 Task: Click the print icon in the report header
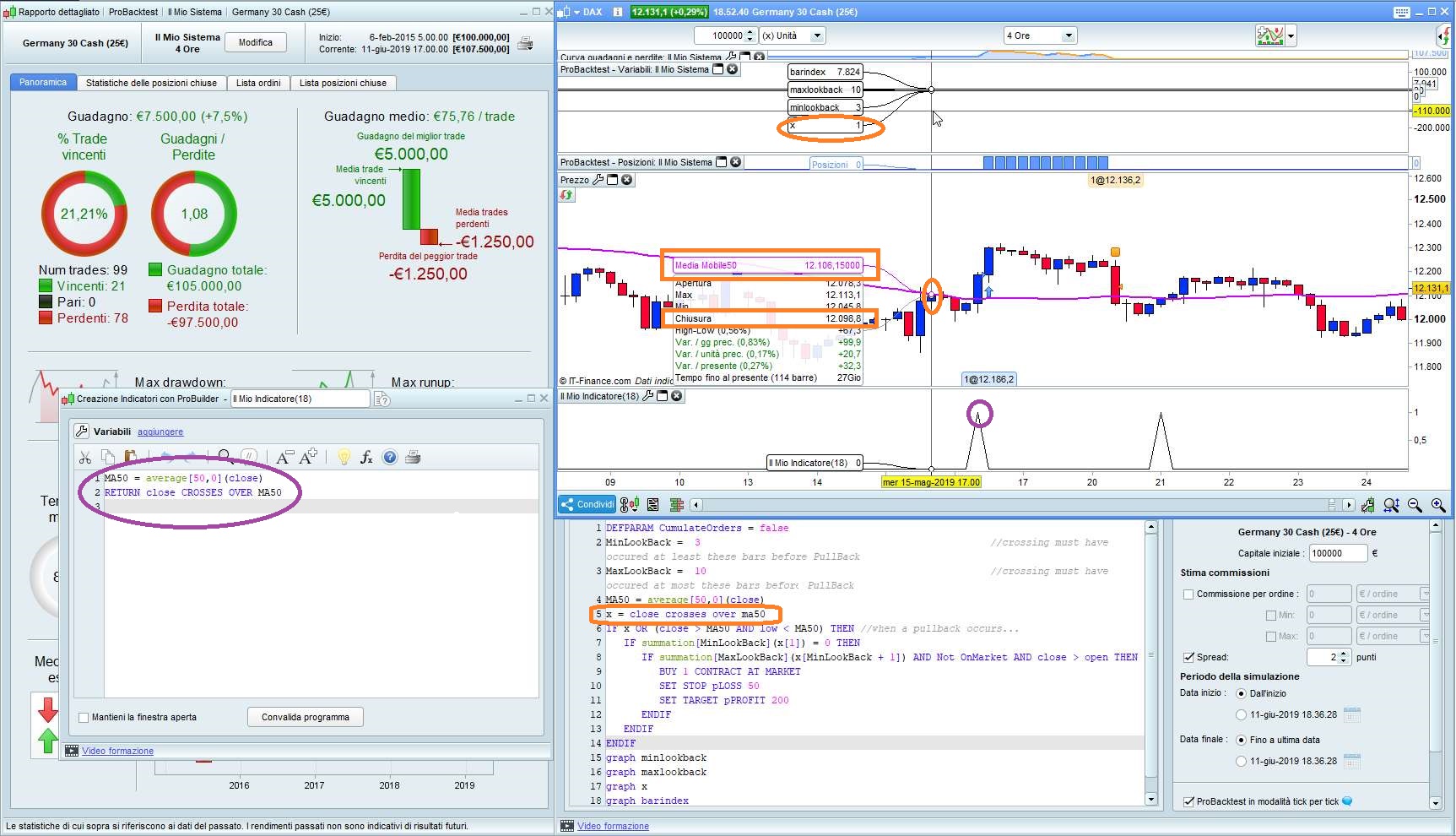pos(525,43)
